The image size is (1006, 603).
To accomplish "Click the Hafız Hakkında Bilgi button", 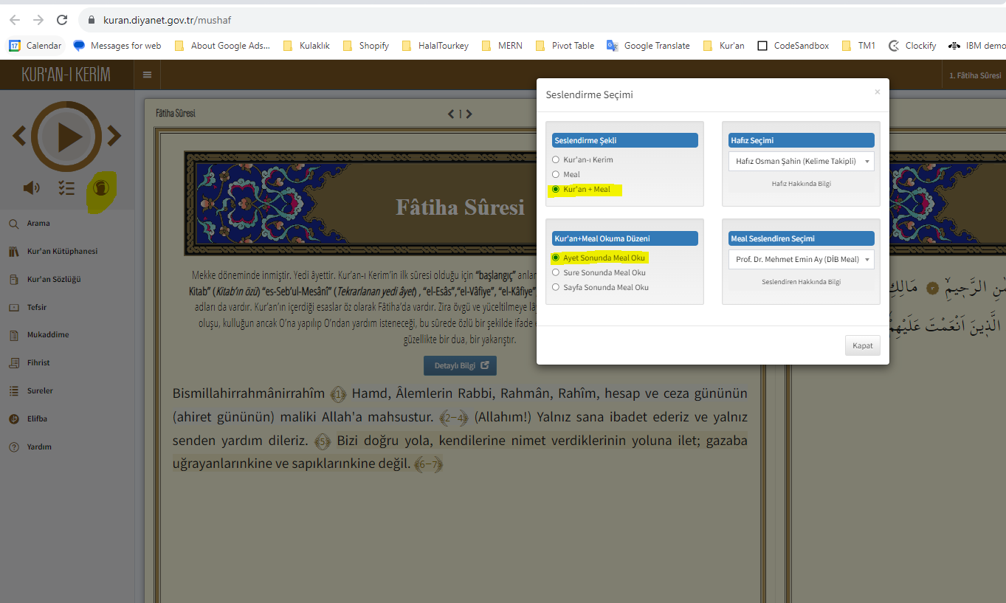I will [801, 184].
